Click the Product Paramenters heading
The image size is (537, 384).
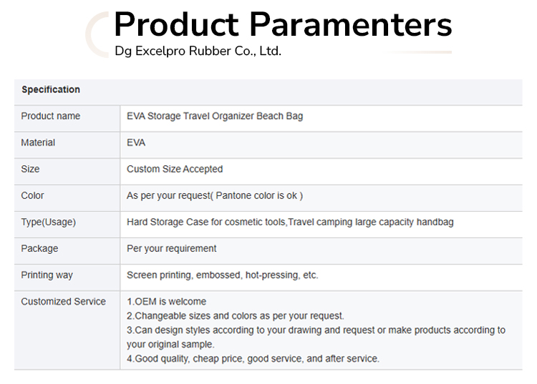[x=283, y=24]
